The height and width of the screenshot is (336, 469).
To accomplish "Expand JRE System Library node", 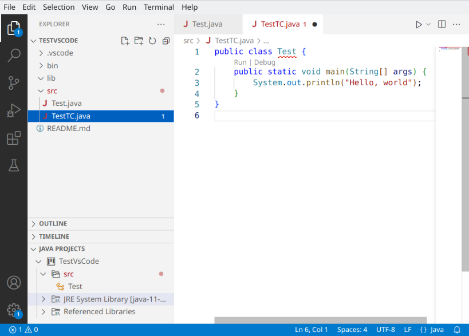I will click(44, 299).
